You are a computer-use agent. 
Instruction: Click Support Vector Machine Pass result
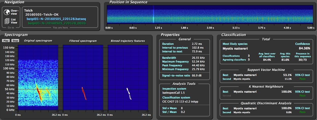point(302,79)
